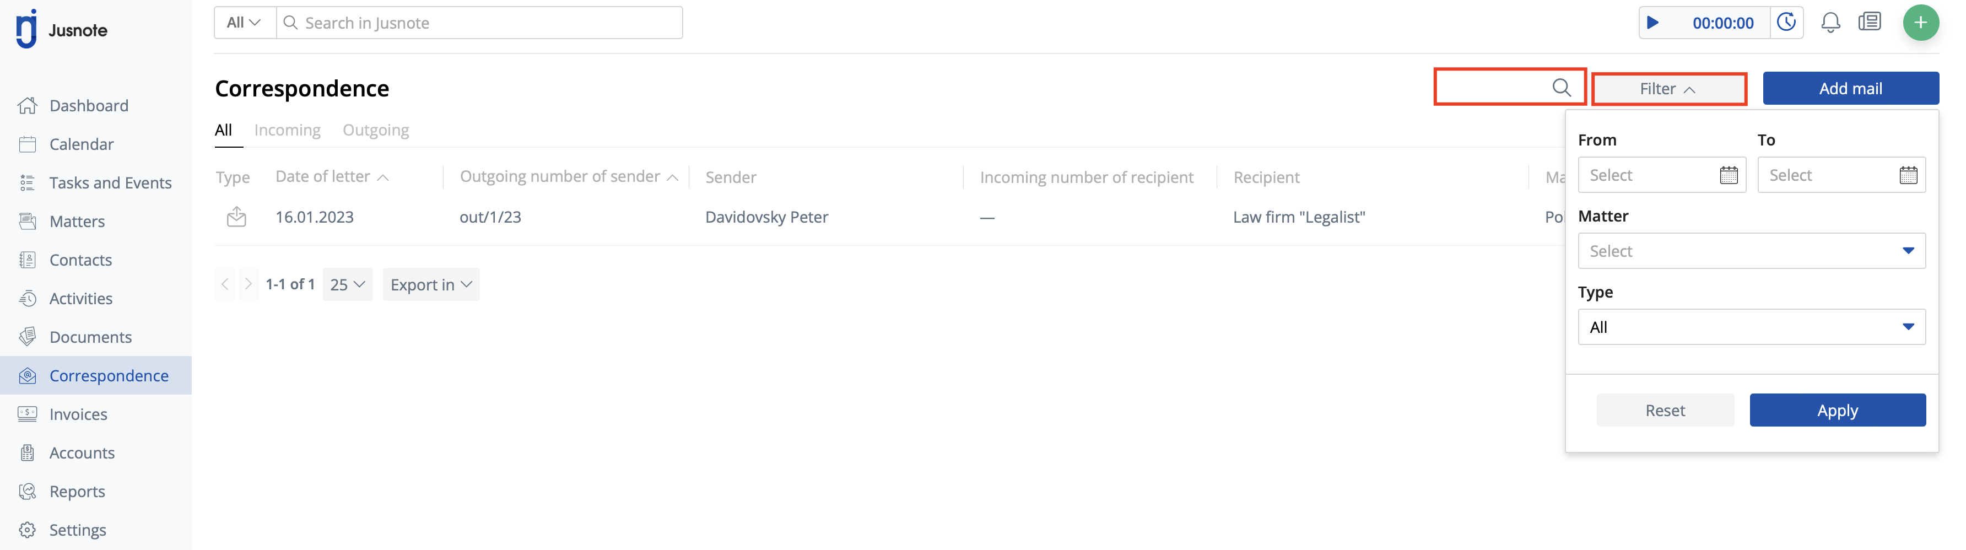Open the From date calendar icon
This screenshot has width=1966, height=550.
tap(1729, 175)
